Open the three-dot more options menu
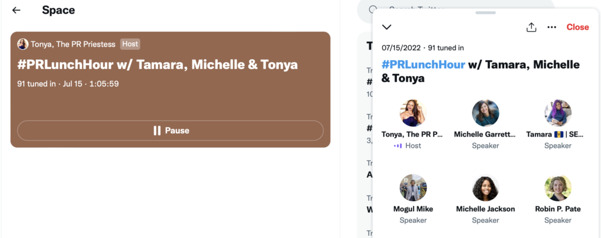 [551, 27]
